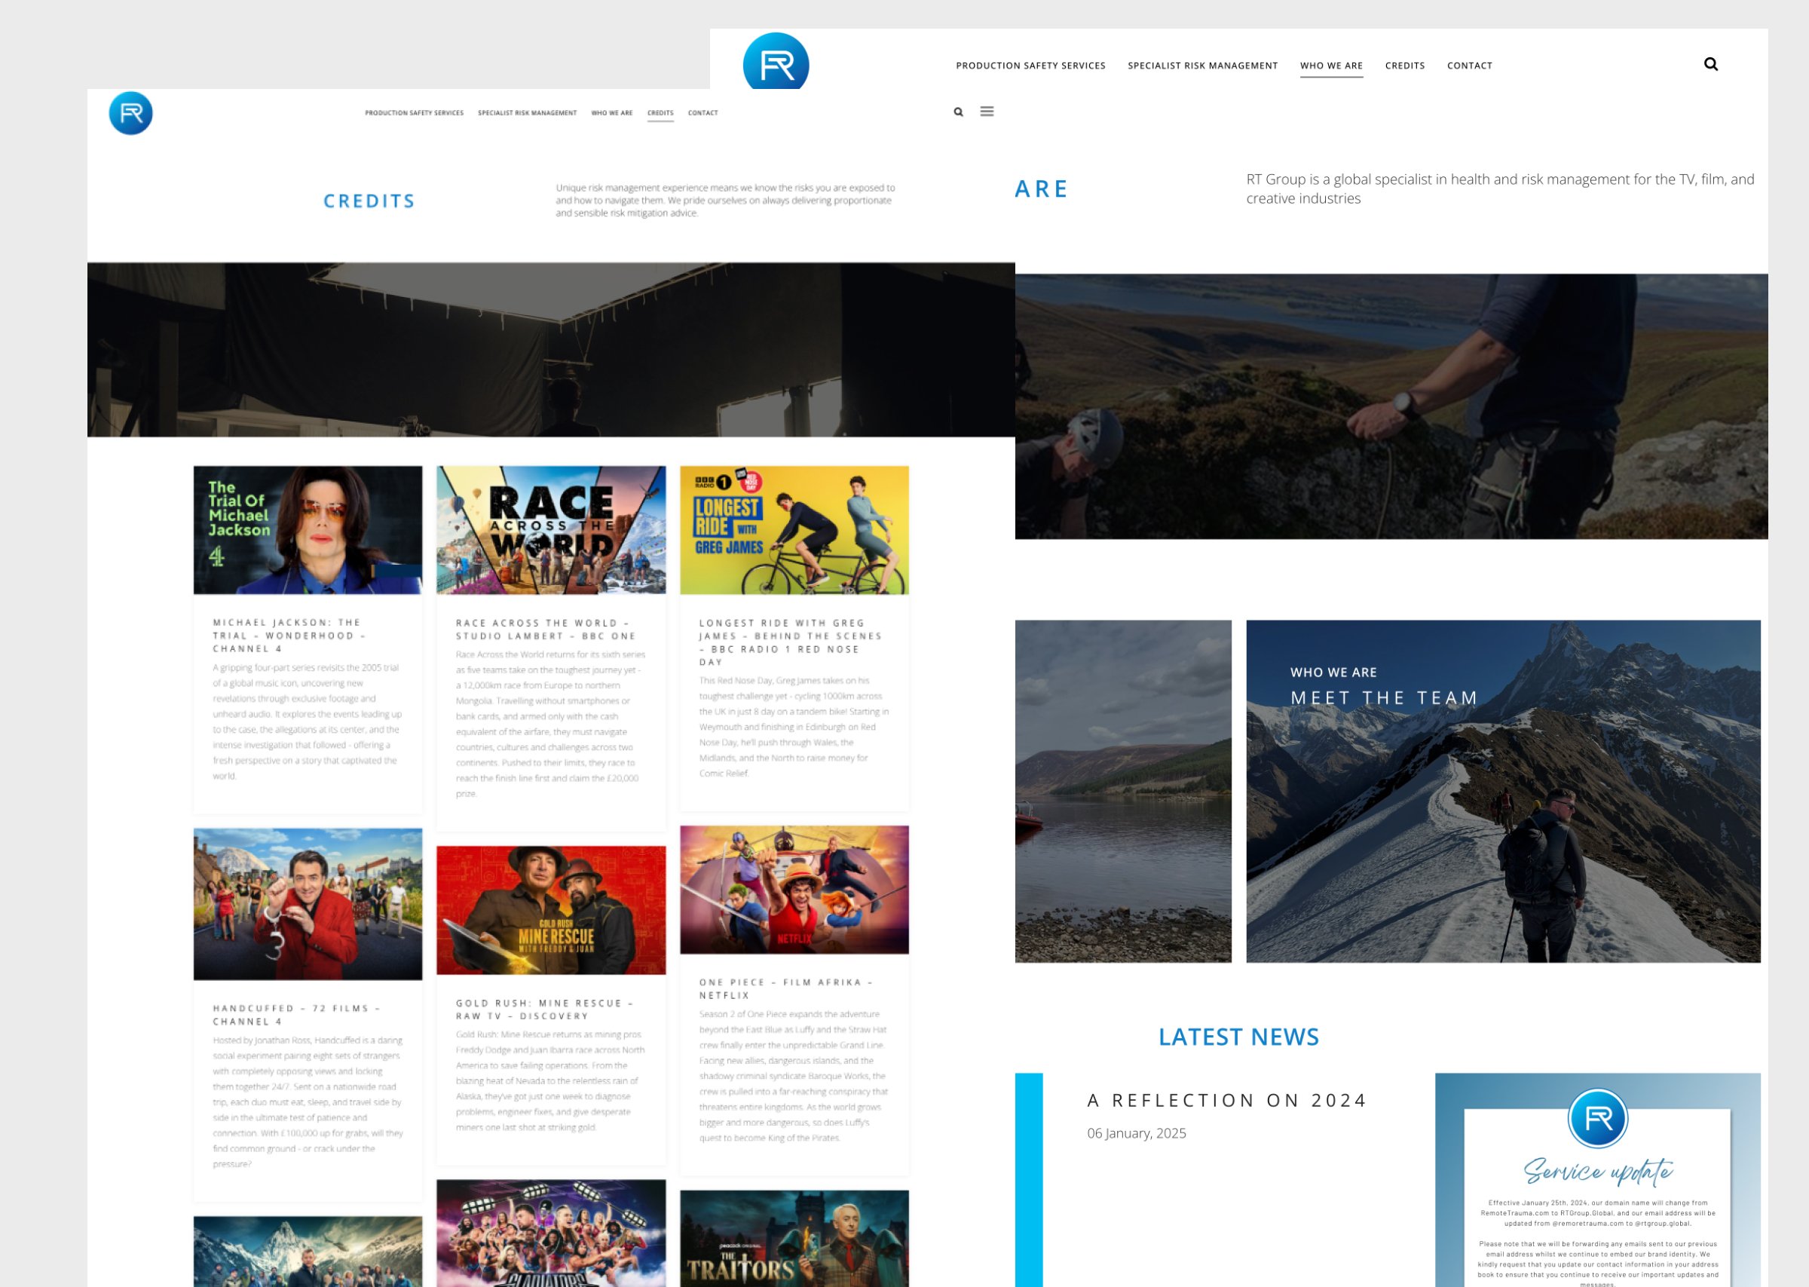Screen dimensions: 1809x1287
Task: Go to Who We Are from the Credits page nav
Action: click(x=612, y=113)
